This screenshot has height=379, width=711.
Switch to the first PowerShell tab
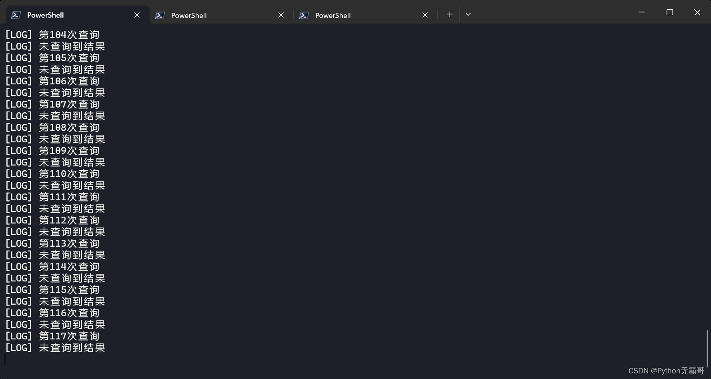(x=78, y=15)
